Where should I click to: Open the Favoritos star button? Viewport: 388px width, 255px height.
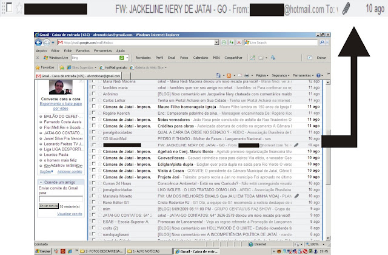tap(45, 67)
